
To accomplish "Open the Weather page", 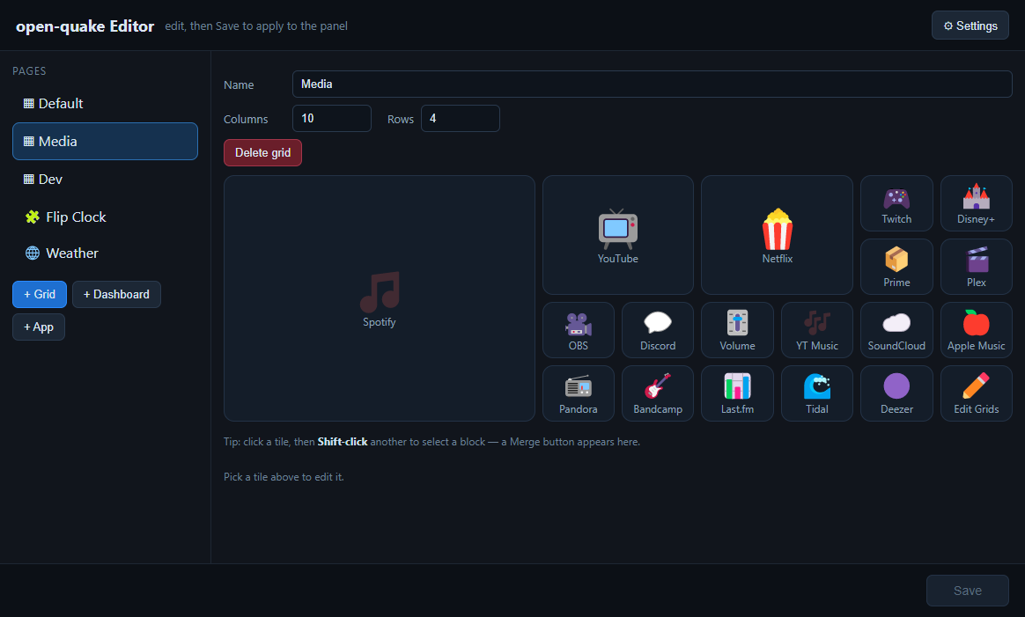I will (x=105, y=253).
